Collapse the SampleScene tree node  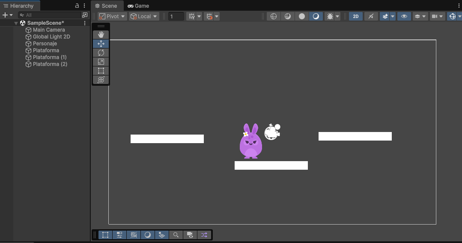16,23
